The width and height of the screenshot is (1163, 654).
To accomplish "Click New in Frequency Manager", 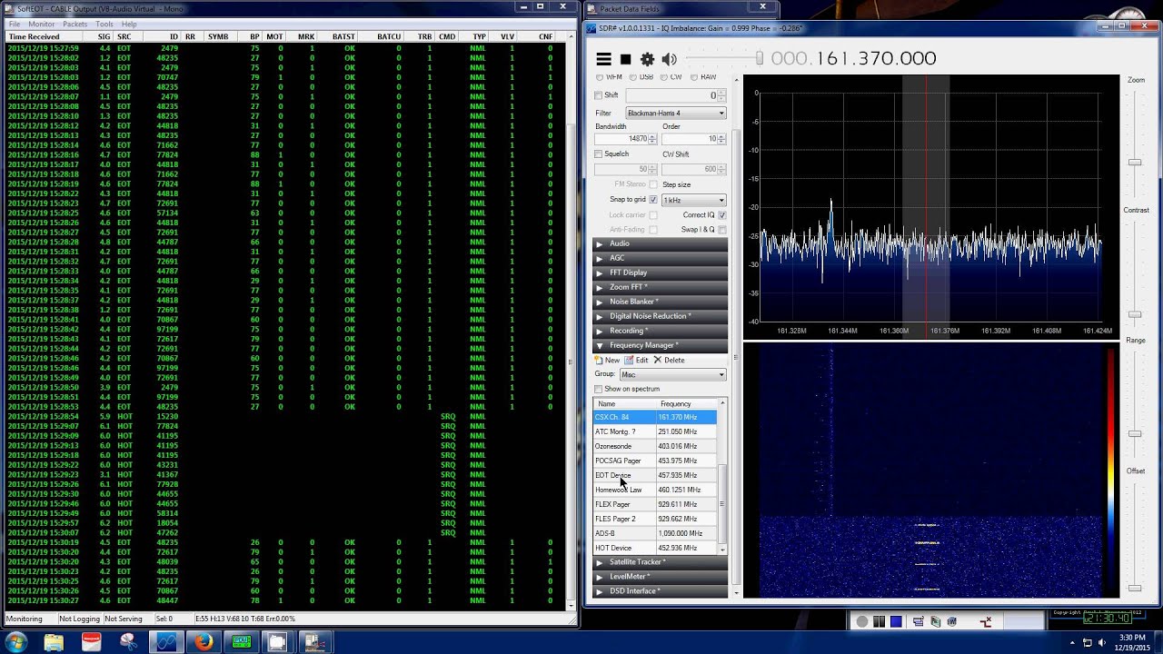I will [x=607, y=361].
